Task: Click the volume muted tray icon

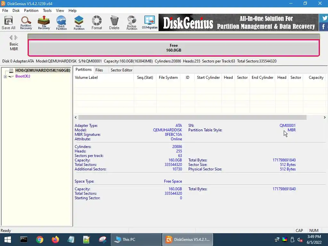Action: click(300, 240)
